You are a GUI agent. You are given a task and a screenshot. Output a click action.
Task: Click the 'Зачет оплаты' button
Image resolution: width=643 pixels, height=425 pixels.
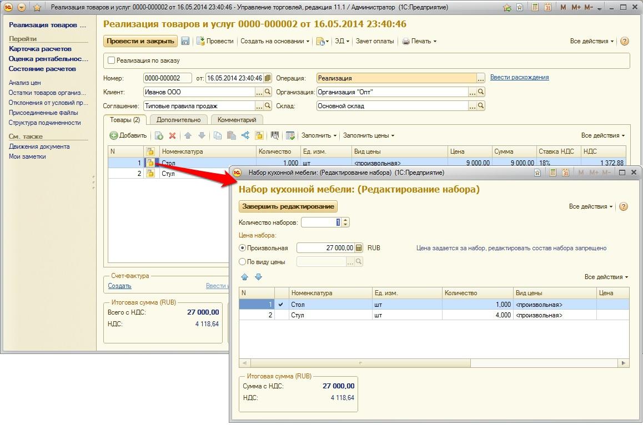(375, 41)
